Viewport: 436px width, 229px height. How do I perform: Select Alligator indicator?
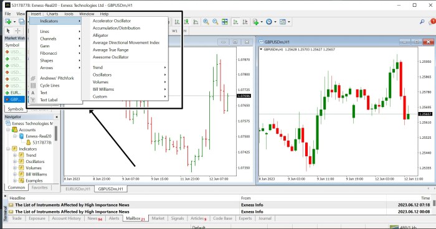(100, 35)
